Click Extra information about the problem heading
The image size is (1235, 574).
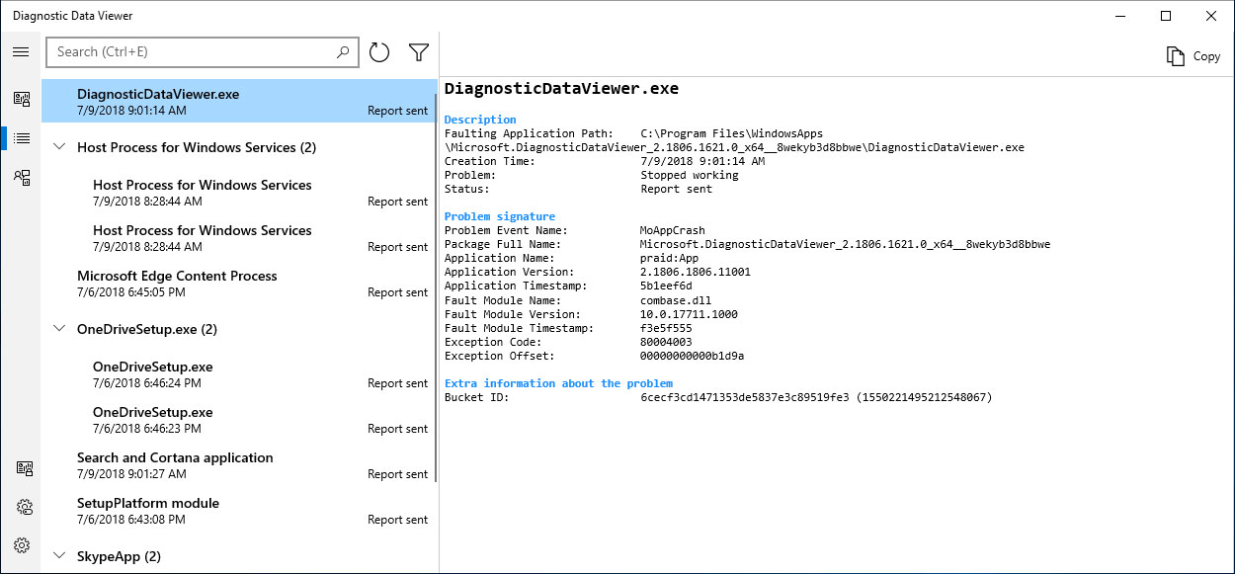point(558,383)
